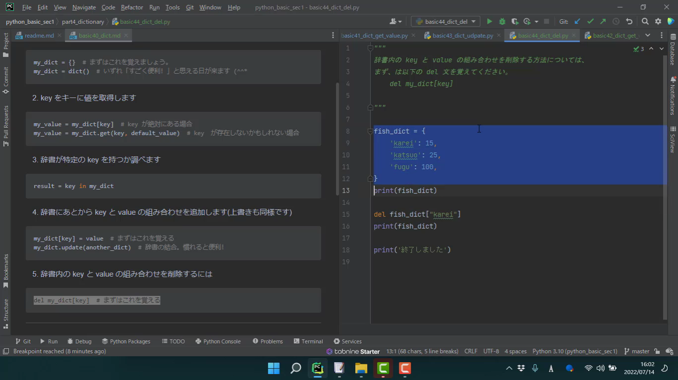
Task: Click the Git Commit checkmark icon
Action: click(590, 21)
